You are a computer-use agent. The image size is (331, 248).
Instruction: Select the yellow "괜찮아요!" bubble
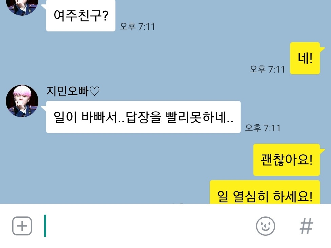[287, 160]
